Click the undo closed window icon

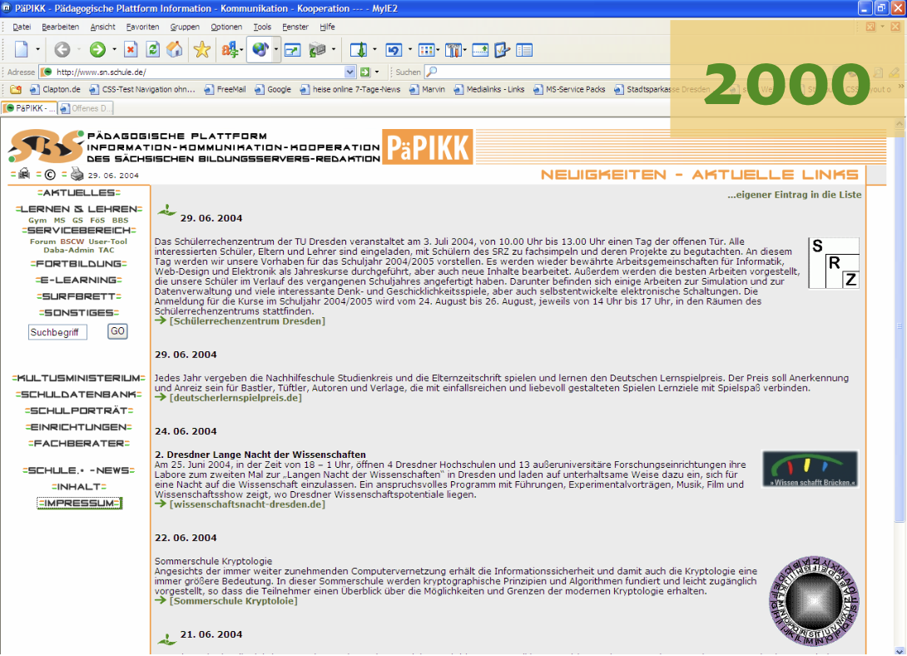[x=394, y=50]
